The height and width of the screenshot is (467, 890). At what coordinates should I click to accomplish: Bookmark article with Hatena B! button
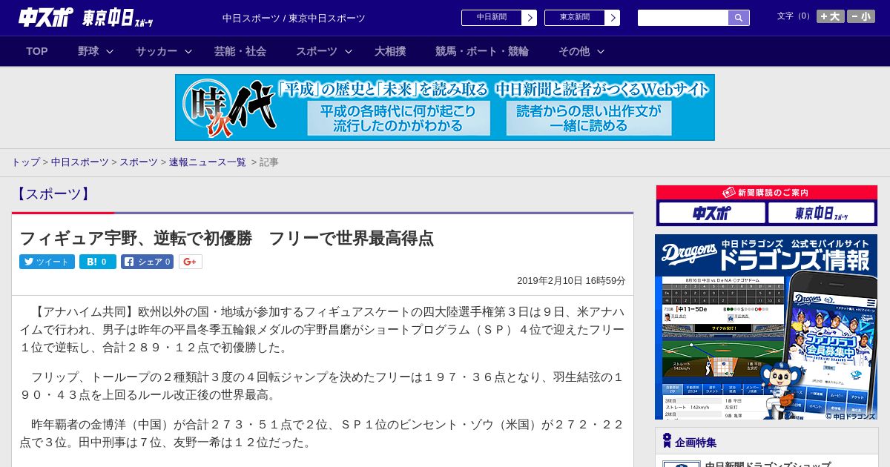pyautogui.click(x=98, y=262)
